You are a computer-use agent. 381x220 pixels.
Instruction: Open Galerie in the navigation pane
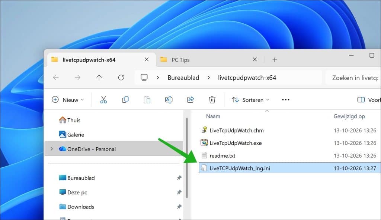tap(71, 134)
